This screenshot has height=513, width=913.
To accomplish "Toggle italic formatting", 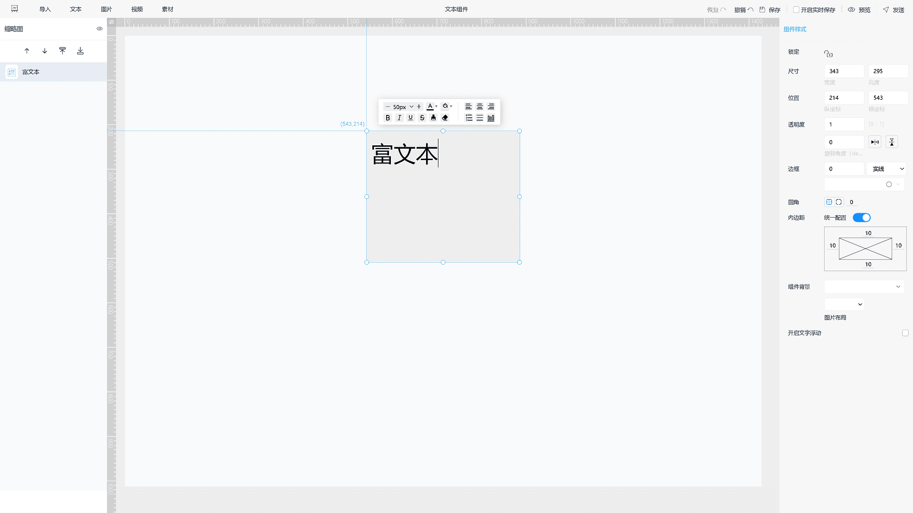I will pos(399,118).
